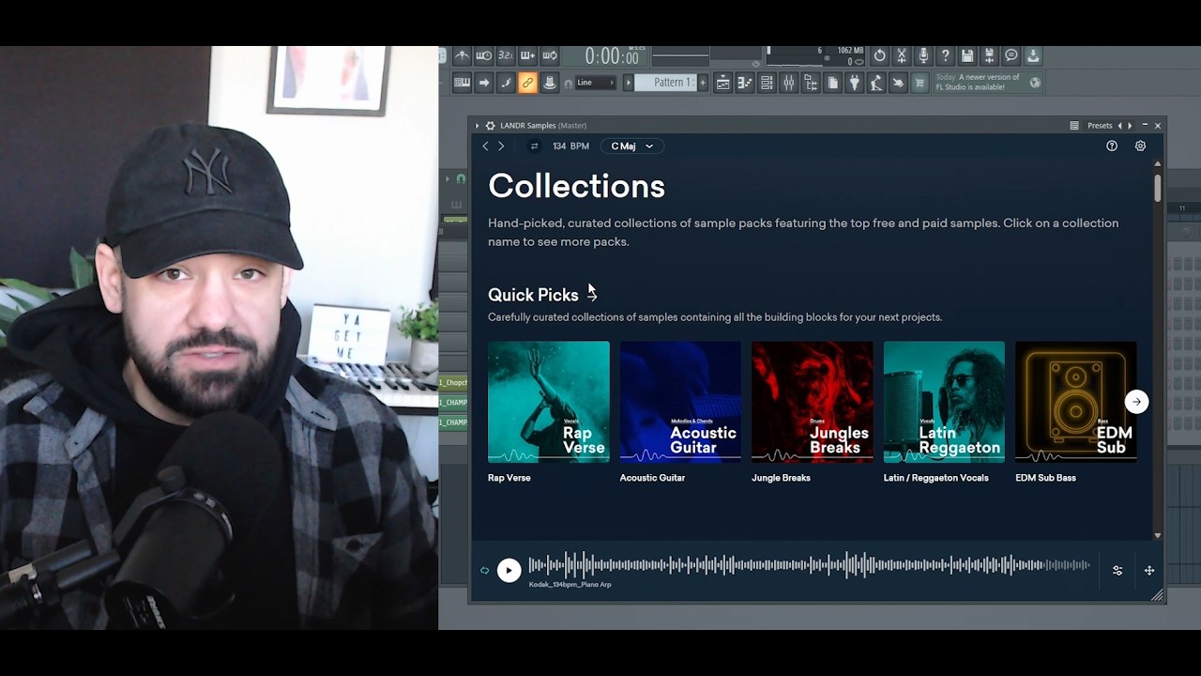1201x676 pixels.
Task: Open the Browser panel icon
Action: click(811, 83)
